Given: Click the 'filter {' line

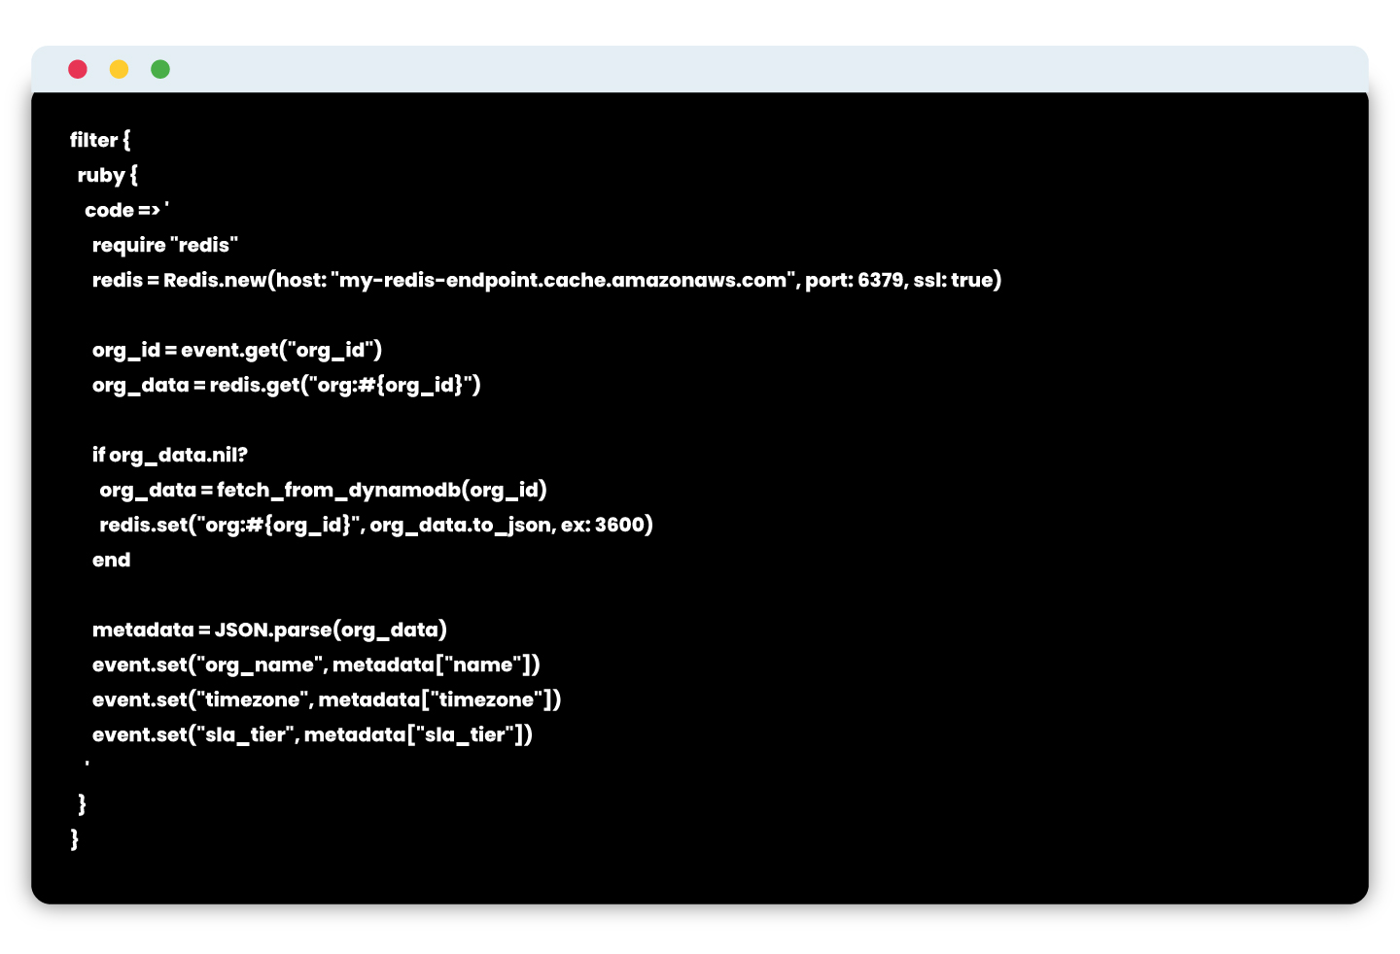Looking at the screenshot, I should coord(100,140).
